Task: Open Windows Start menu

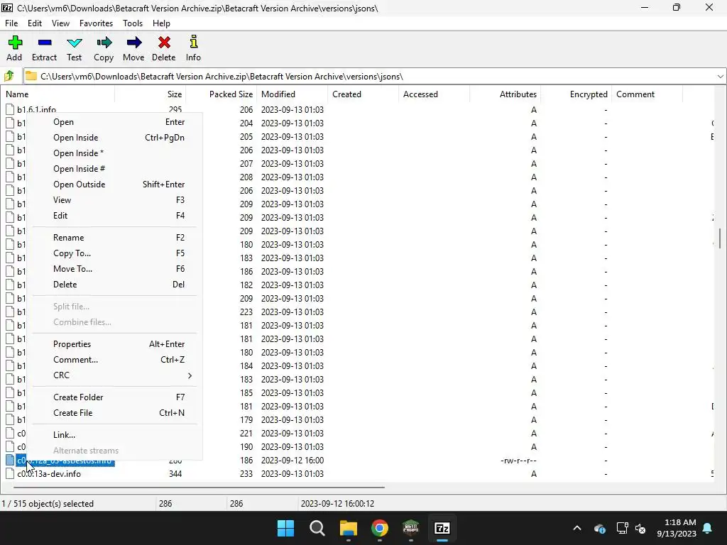Action: click(285, 528)
